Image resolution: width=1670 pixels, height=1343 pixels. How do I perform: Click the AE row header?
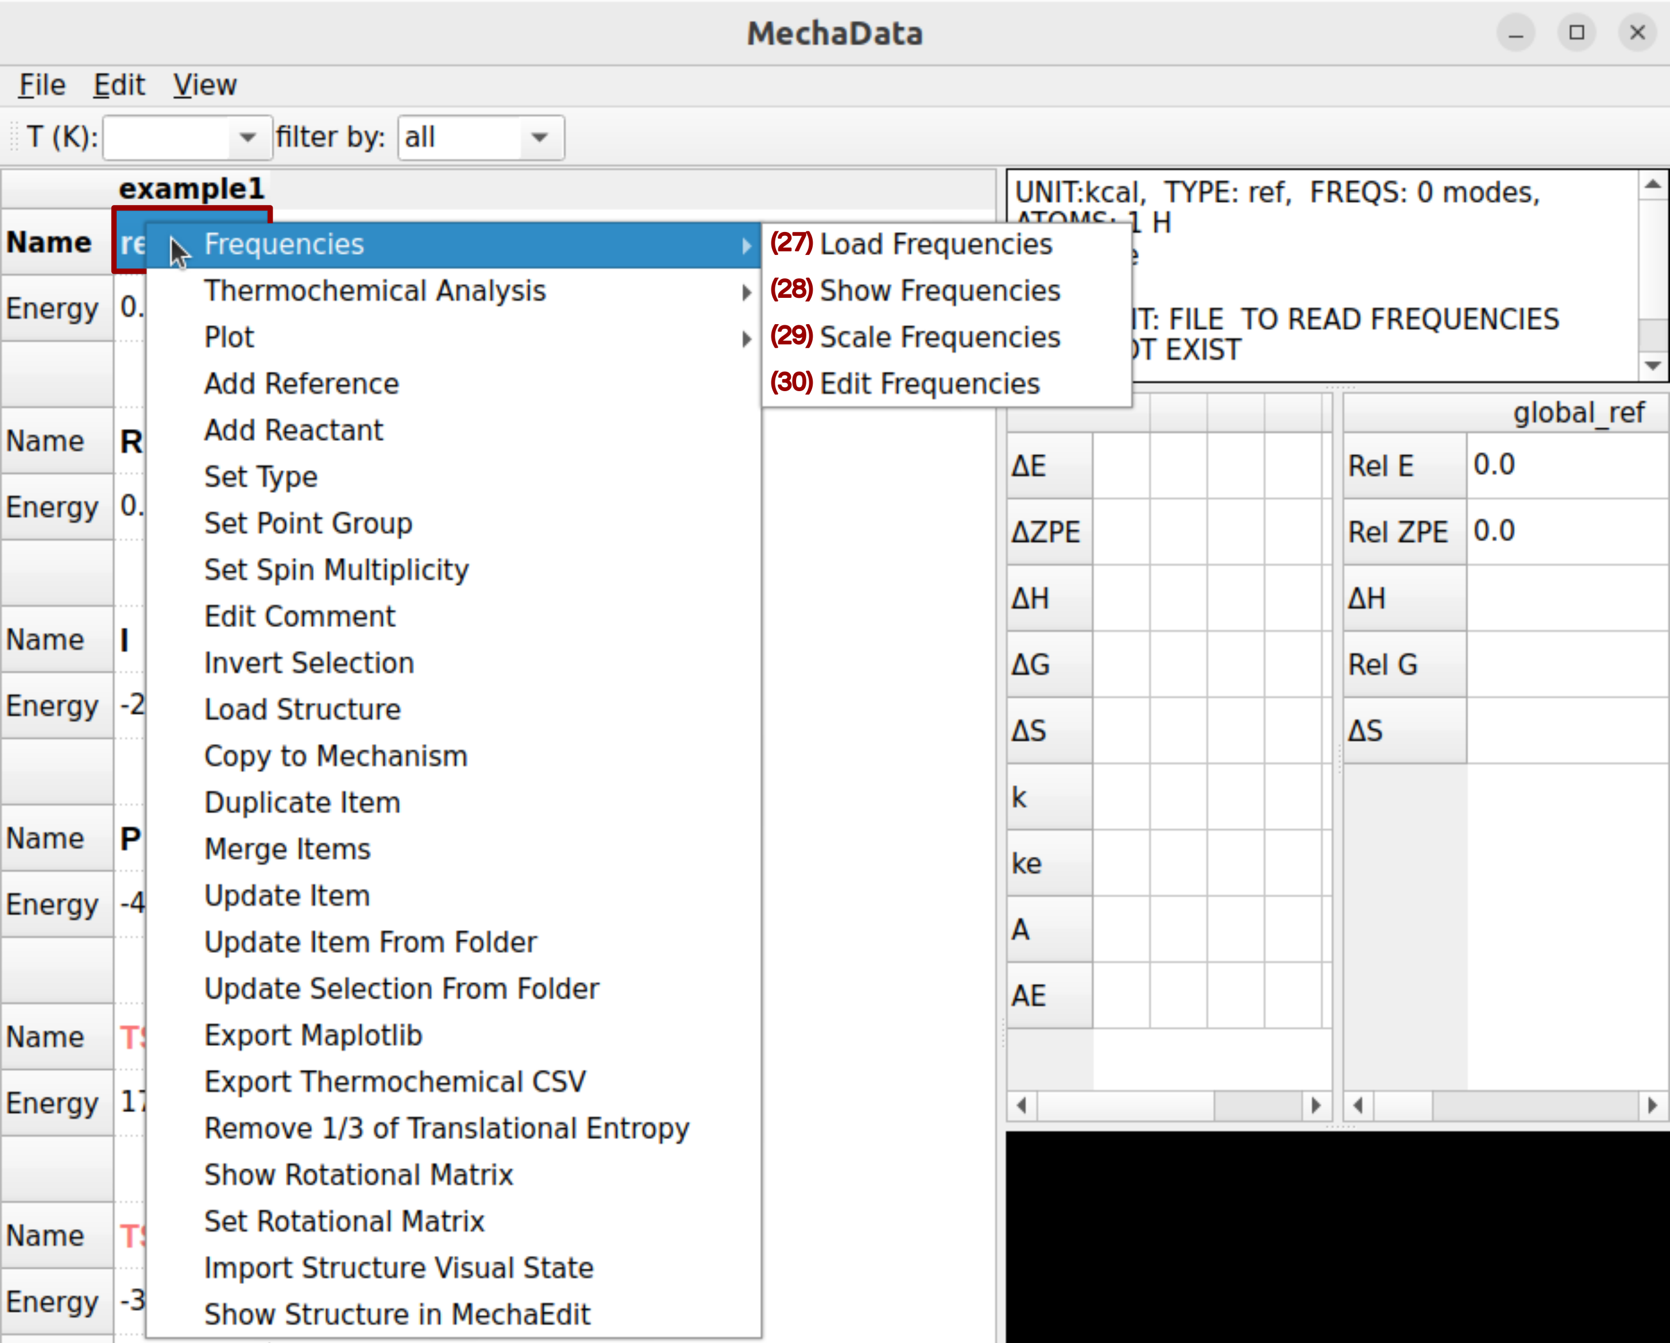coord(1050,995)
